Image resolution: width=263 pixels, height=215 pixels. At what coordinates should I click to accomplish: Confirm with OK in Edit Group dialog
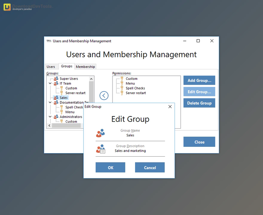tap(110, 167)
